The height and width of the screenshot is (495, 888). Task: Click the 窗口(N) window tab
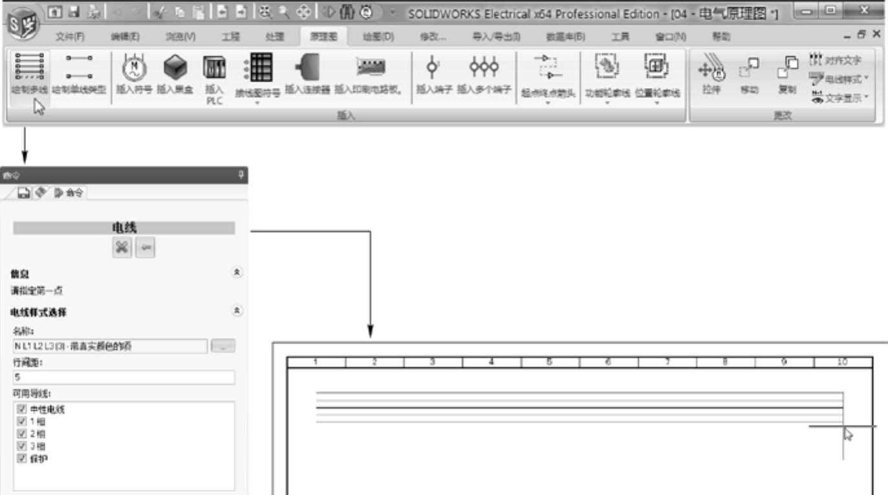click(x=670, y=36)
